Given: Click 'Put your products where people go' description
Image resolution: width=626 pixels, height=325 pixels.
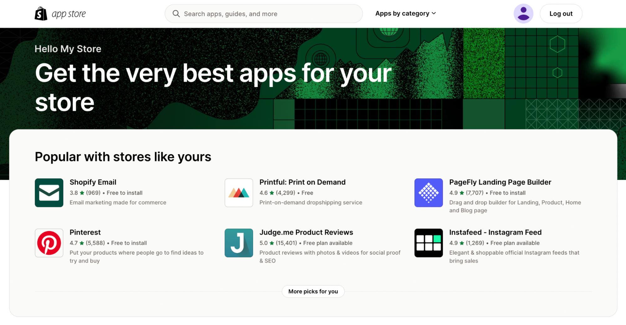Looking at the screenshot, I should [137, 256].
